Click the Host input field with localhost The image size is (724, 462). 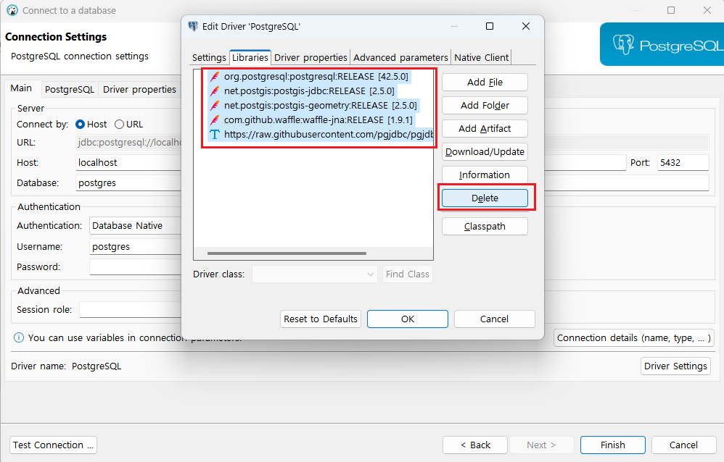[x=129, y=163]
